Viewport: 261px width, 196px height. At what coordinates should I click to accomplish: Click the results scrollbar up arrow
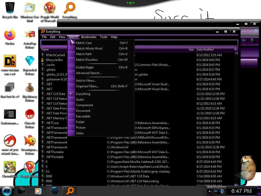point(236,49)
